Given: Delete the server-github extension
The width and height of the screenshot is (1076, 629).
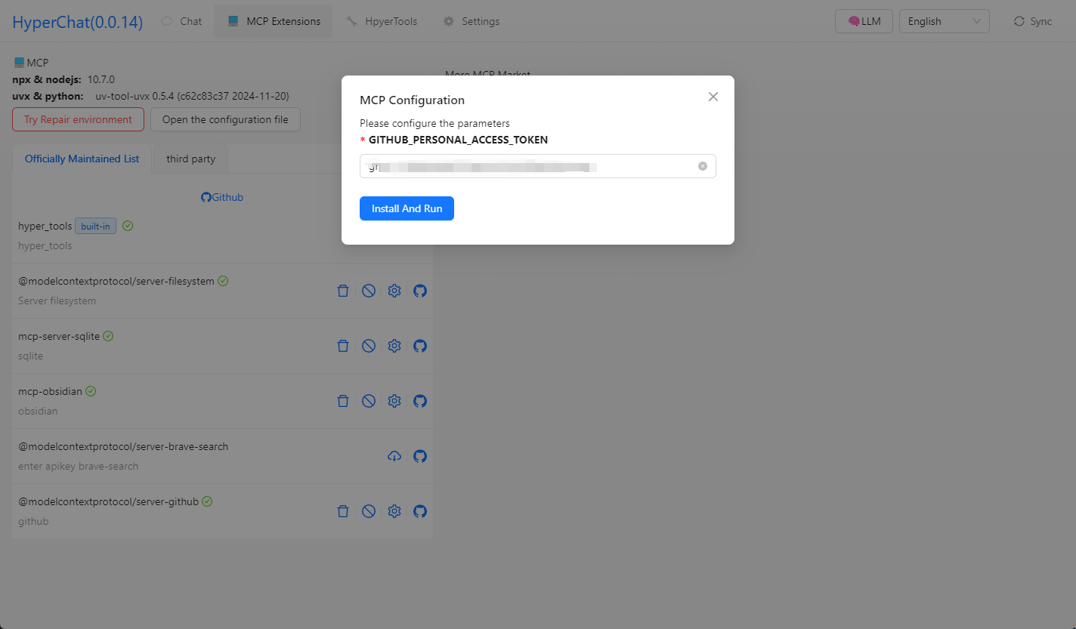Looking at the screenshot, I should click(x=343, y=511).
